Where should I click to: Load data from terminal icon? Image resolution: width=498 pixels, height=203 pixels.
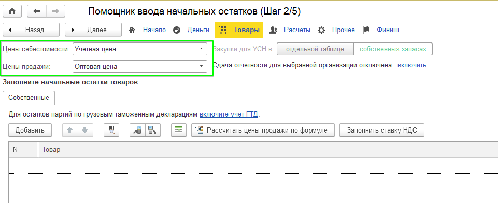coord(137,130)
